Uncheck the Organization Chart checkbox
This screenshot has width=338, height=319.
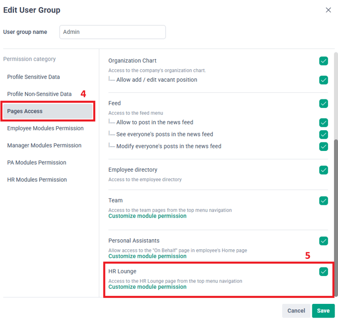(323, 61)
